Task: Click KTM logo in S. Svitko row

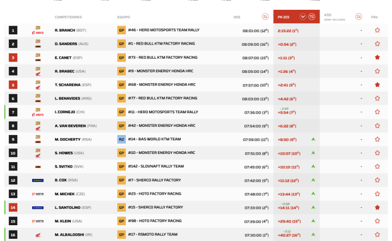Action: point(38,166)
